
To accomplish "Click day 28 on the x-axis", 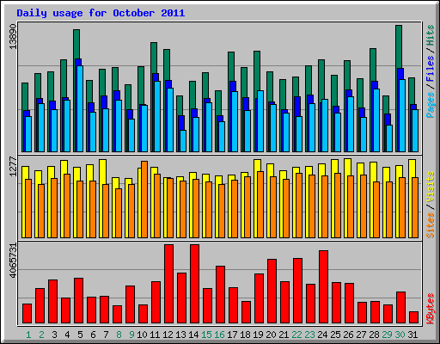I will click(374, 335).
